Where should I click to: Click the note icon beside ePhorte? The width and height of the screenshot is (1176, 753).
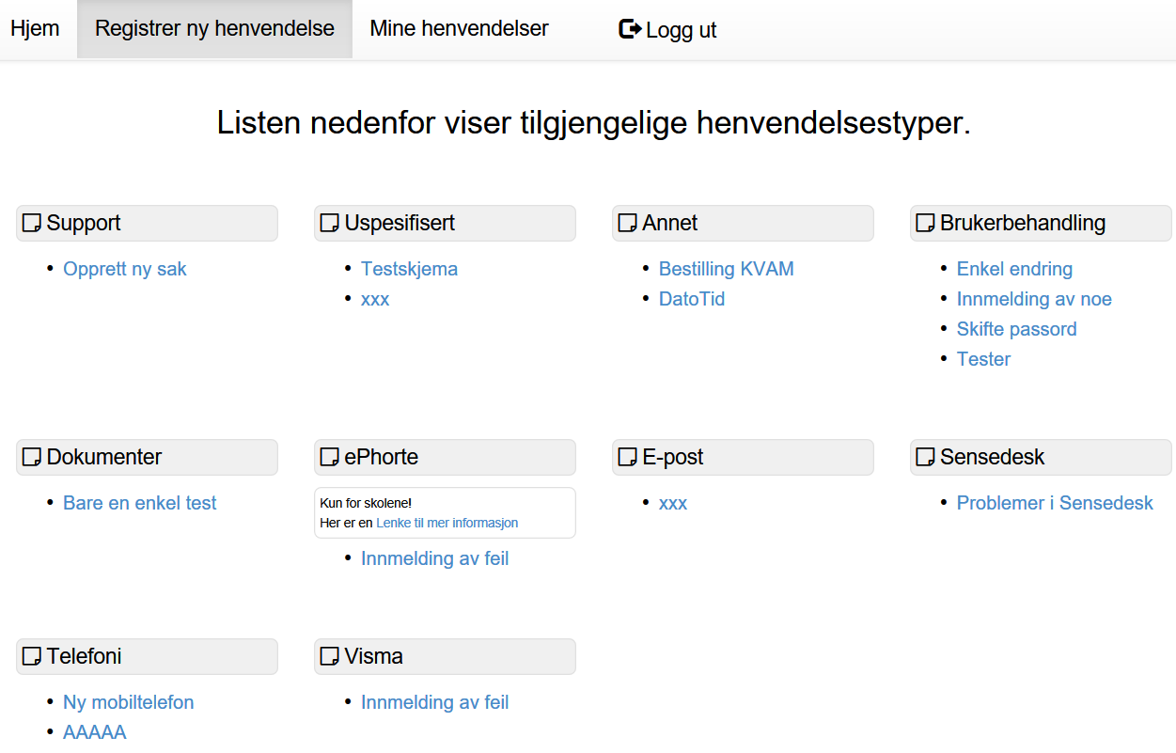[330, 458]
